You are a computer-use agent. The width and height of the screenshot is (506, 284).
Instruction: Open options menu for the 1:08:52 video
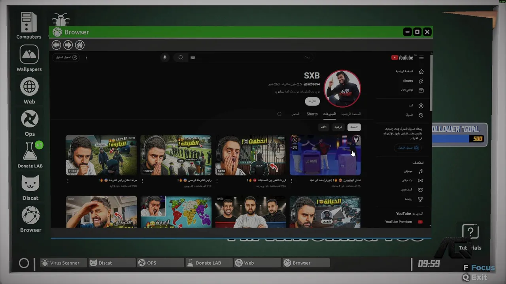click(x=142, y=181)
